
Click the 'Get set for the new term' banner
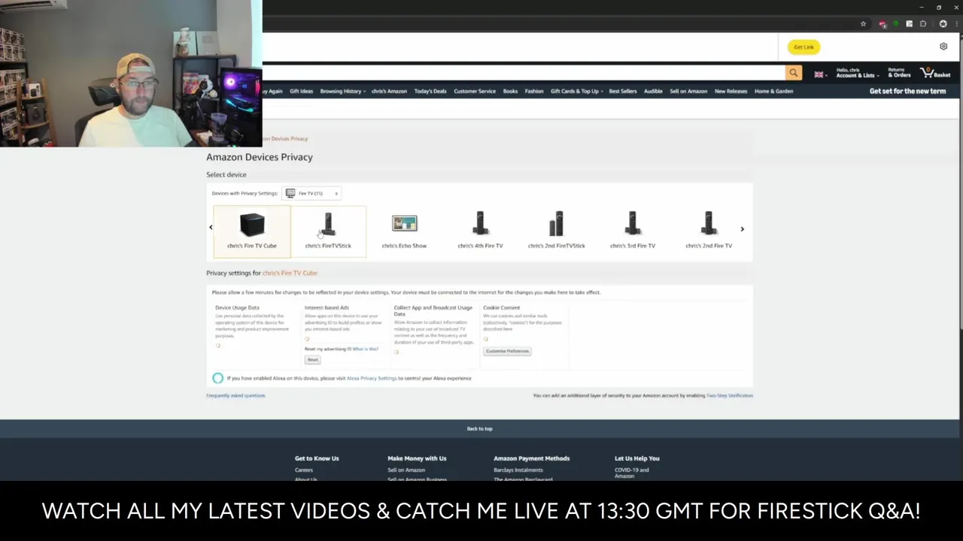tap(907, 92)
